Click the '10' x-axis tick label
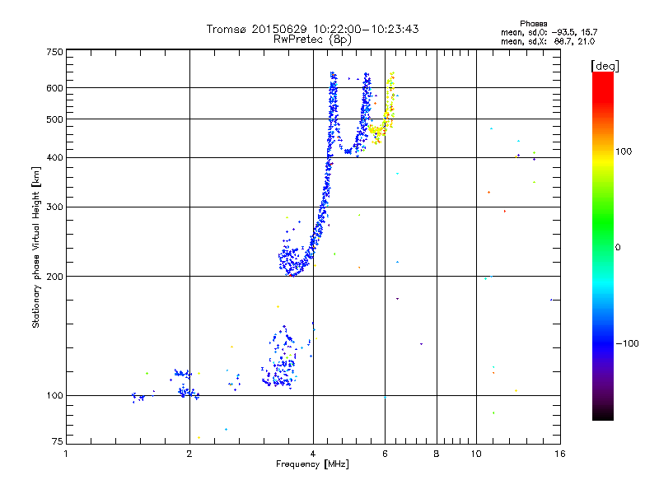This screenshot has height=494, width=659. coord(476,454)
